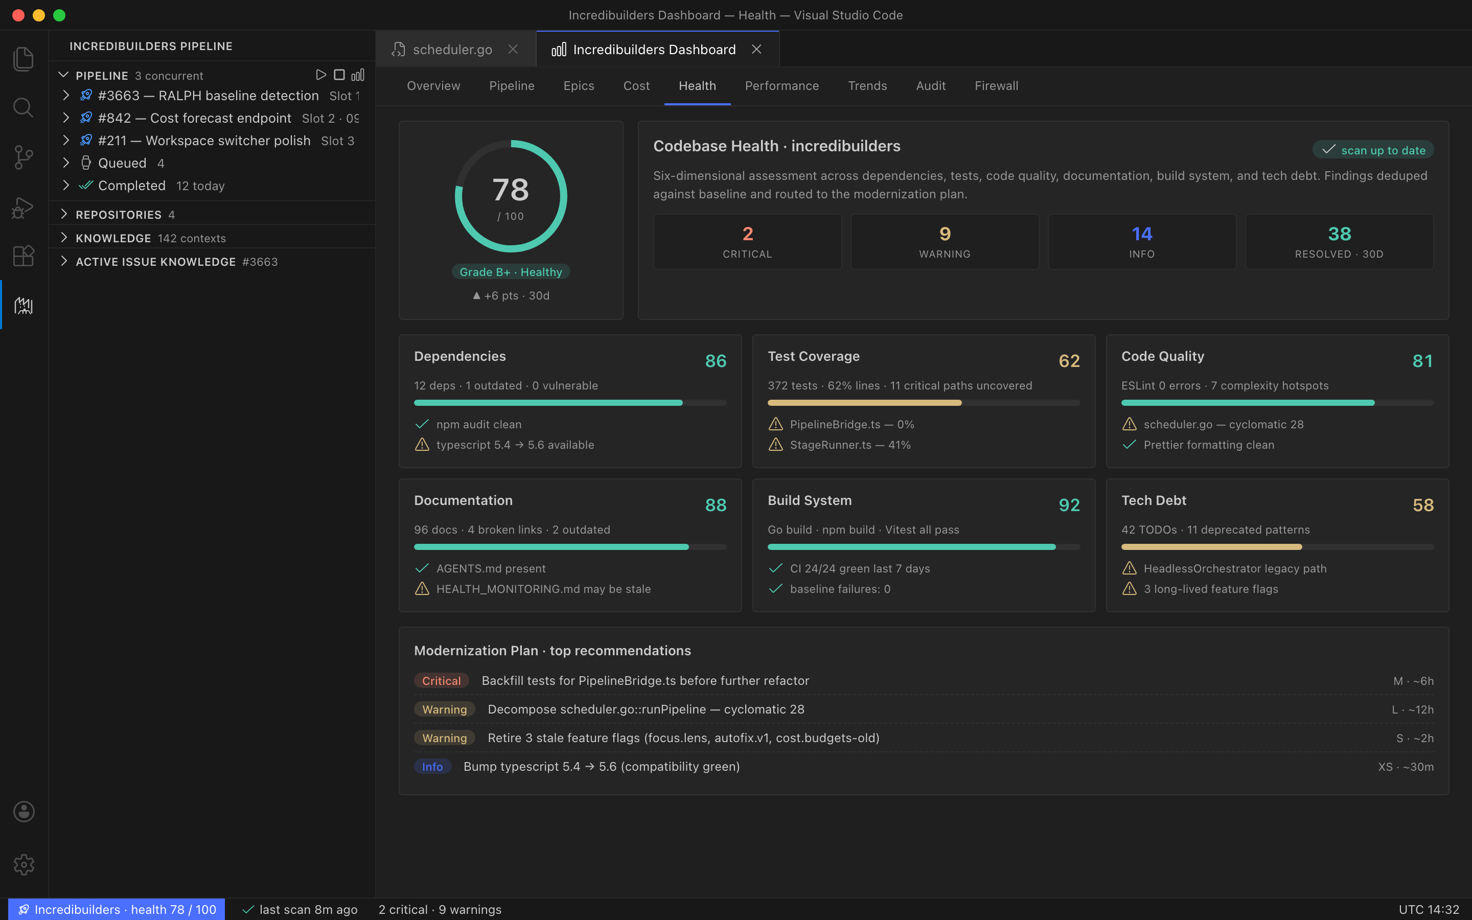Switch to the Audit tab
Image resolution: width=1472 pixels, height=920 pixels.
(x=931, y=86)
